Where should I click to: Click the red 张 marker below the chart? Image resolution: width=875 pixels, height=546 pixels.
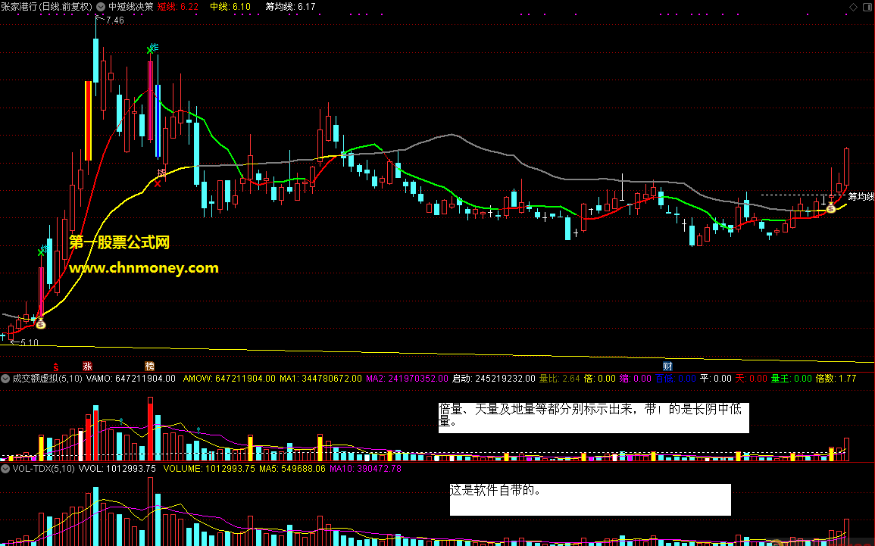(88, 367)
